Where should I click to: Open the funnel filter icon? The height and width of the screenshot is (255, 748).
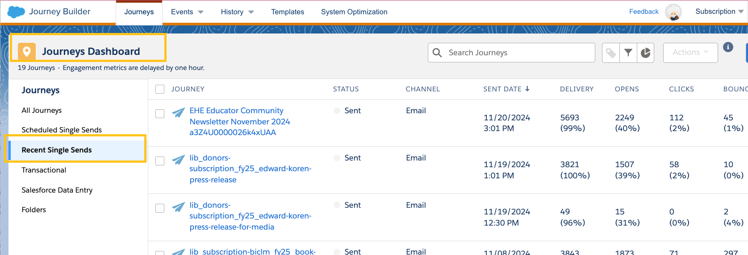coord(628,53)
